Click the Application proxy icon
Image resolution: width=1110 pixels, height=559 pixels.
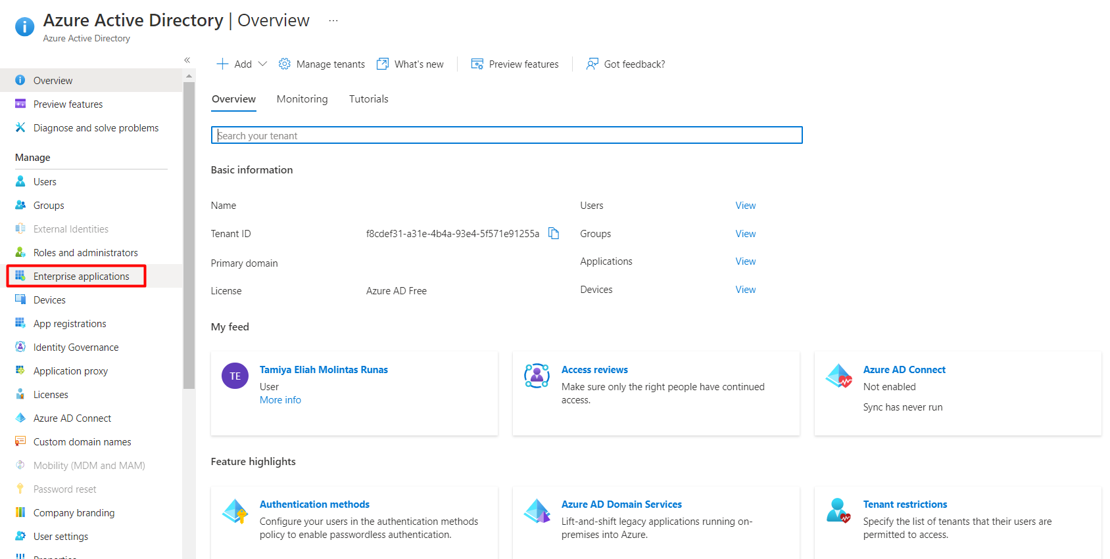click(20, 370)
